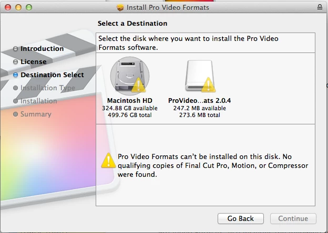Click the lock icon in the title bar

[x=320, y=7]
